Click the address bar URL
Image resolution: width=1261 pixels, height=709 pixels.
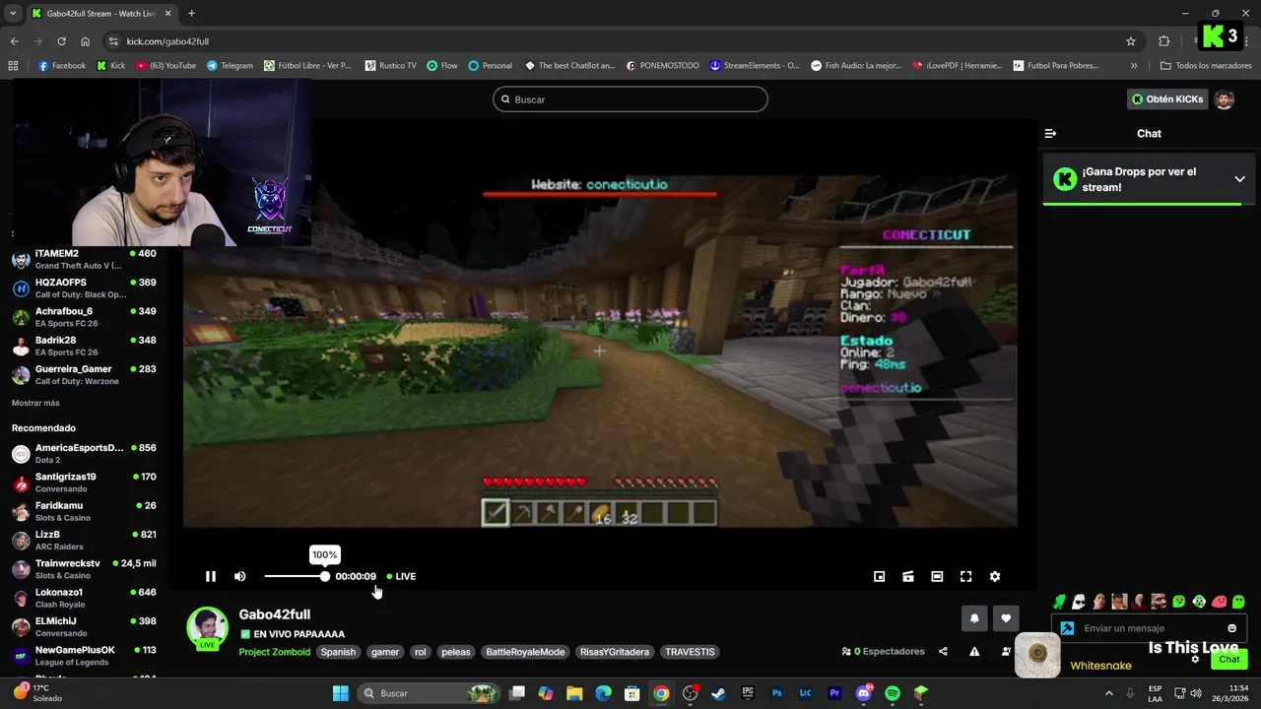pos(167,41)
